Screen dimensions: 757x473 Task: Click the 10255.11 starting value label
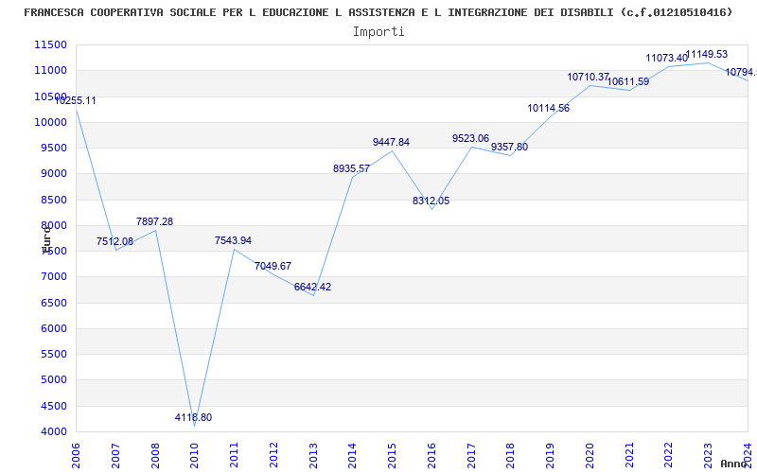coord(75,100)
